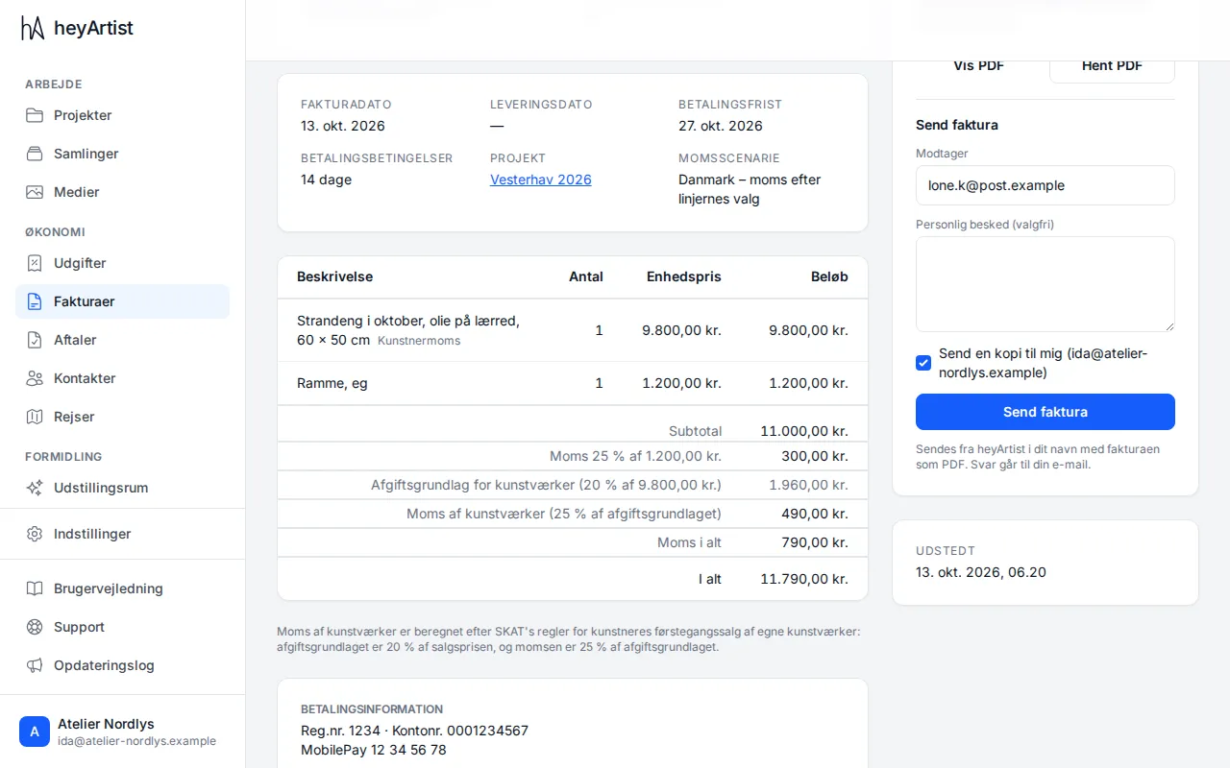Go to Projekter in sidebar
1230x768 pixels.
122,115
